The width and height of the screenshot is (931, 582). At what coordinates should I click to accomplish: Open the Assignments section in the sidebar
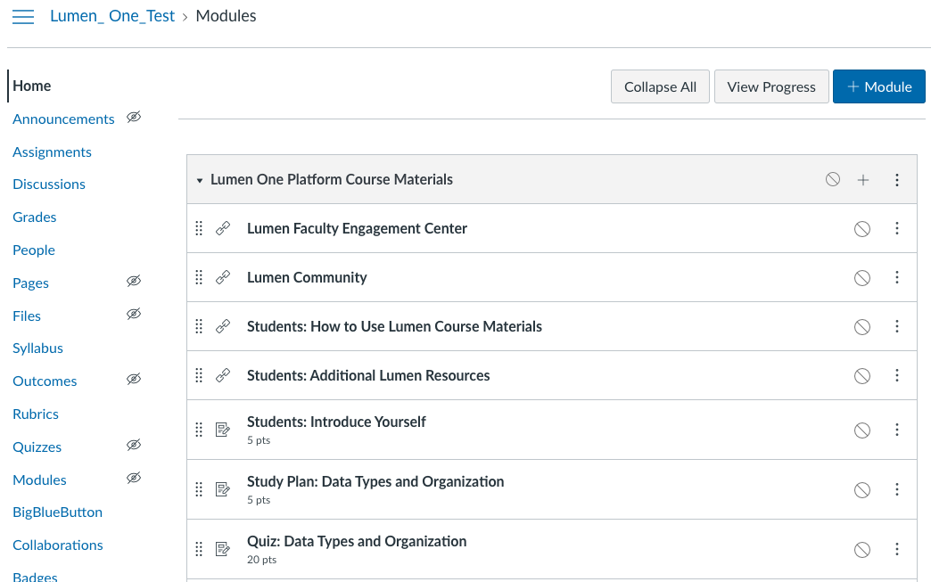(x=52, y=152)
